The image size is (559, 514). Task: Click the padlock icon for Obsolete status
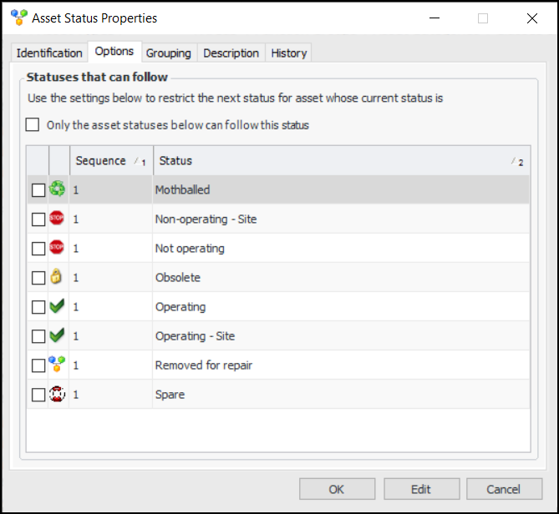pos(57,277)
